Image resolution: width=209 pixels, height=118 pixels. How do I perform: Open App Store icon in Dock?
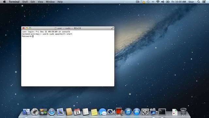pos(137,112)
